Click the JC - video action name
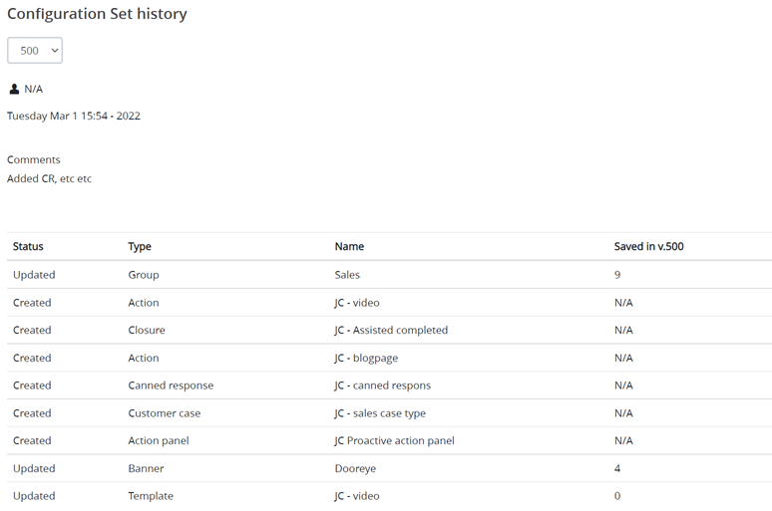The width and height of the screenshot is (772, 511). (356, 303)
